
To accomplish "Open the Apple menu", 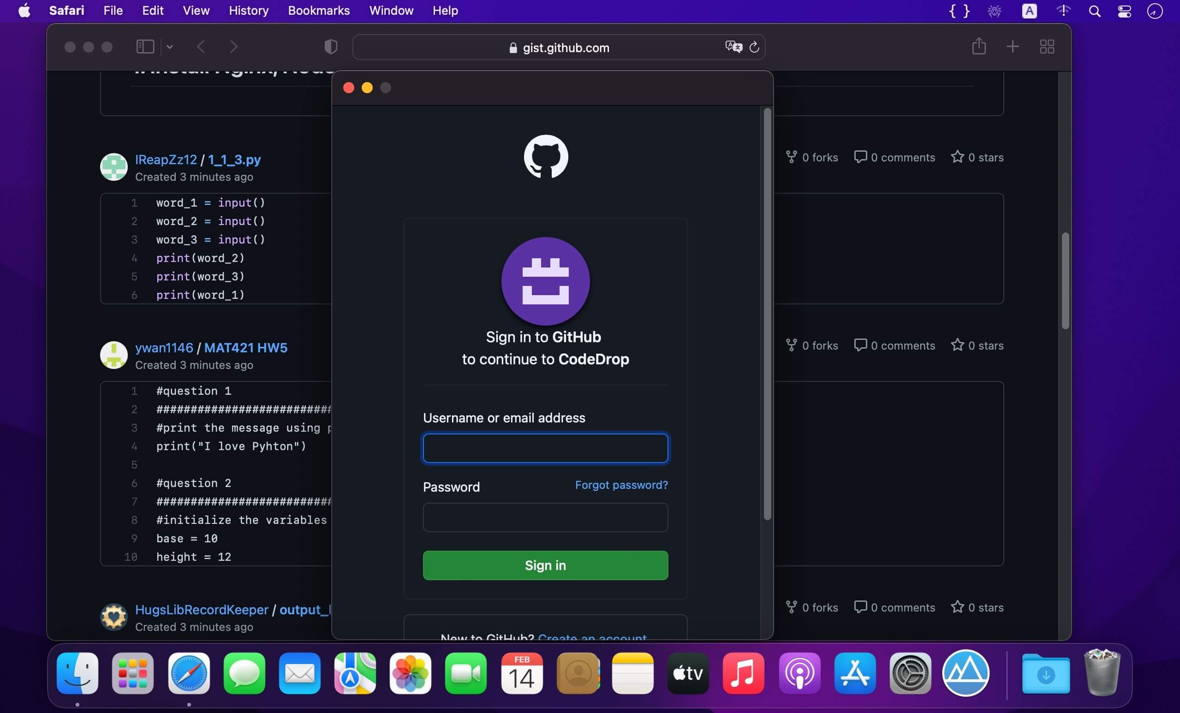I will (x=24, y=11).
